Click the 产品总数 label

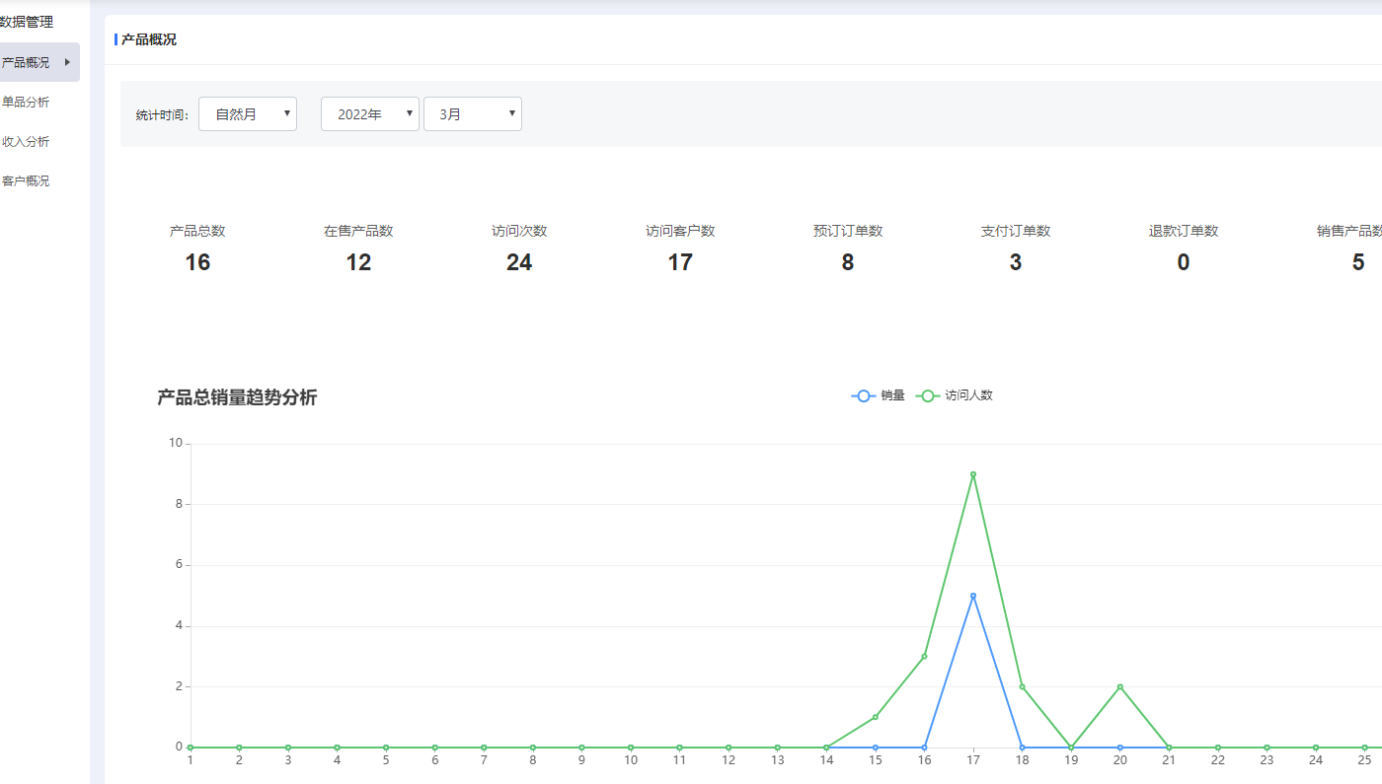click(x=197, y=231)
